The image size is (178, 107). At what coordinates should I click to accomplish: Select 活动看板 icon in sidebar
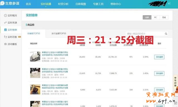6,44
